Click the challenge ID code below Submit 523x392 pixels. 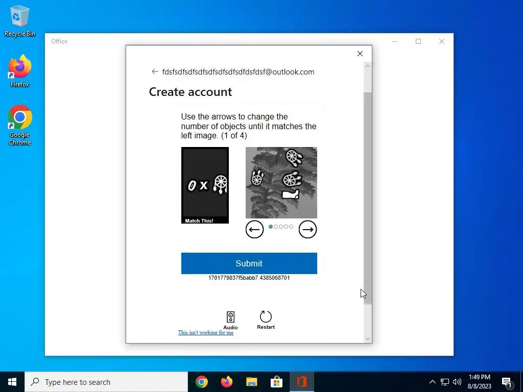click(x=249, y=278)
